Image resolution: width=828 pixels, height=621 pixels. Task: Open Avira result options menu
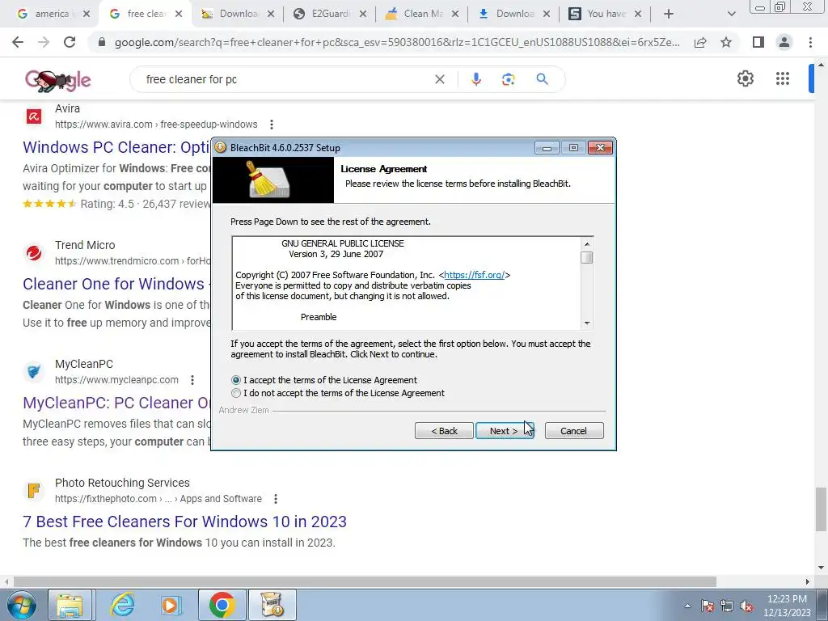[x=272, y=125]
